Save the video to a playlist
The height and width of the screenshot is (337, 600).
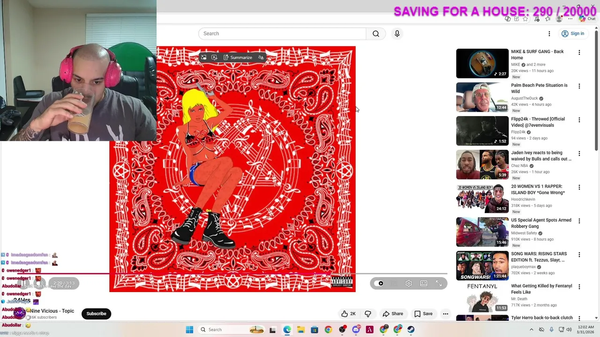423,314
